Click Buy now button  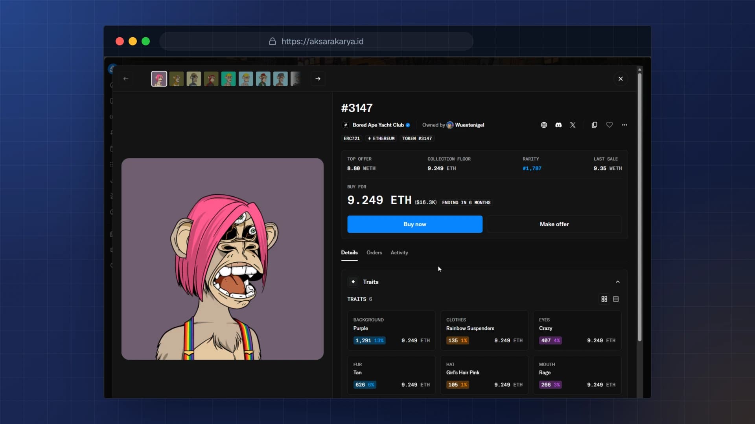coord(415,224)
